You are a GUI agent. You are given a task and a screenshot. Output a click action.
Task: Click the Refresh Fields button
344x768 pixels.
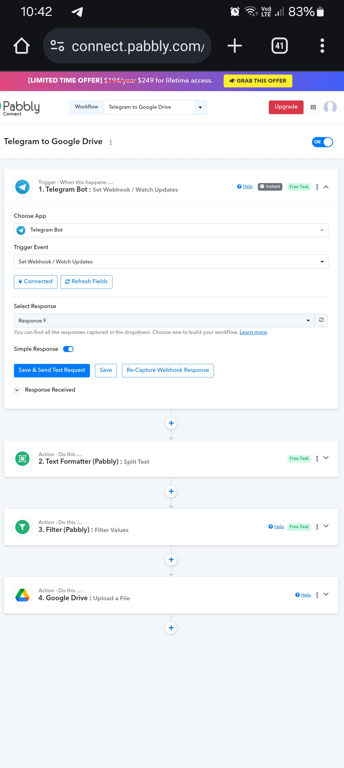86,282
